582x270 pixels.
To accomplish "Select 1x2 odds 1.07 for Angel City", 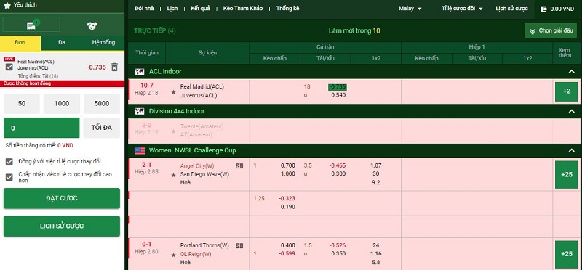I will [x=376, y=165].
